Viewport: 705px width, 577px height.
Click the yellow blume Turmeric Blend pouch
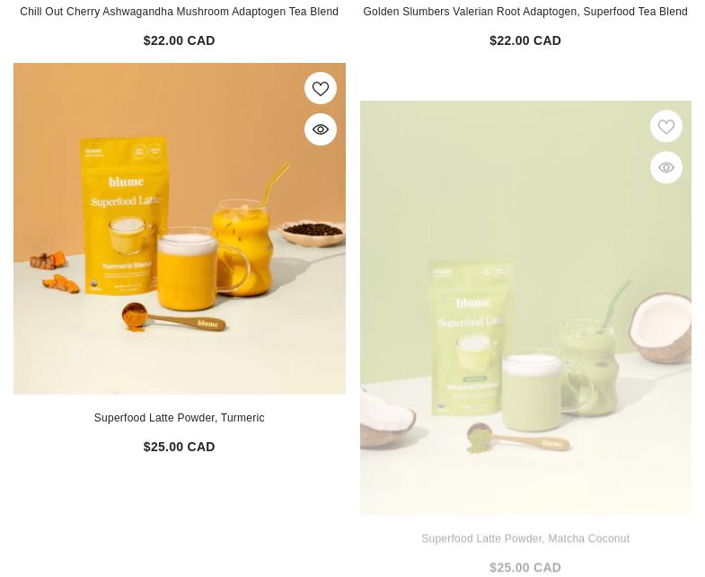coord(124,216)
